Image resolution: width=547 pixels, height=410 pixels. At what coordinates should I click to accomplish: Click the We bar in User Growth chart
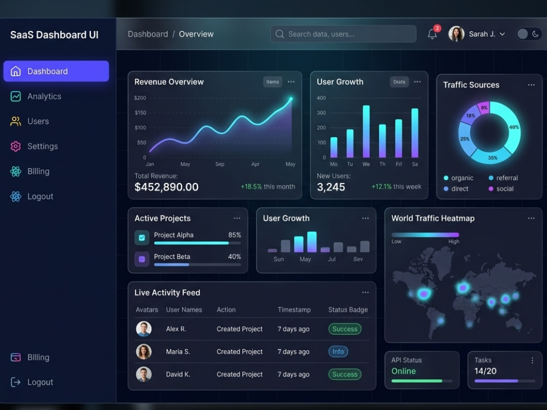point(366,131)
